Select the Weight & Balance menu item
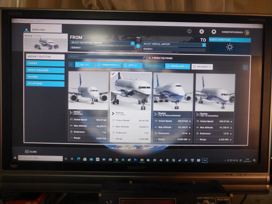Image resolution: width=272 pixels, height=204 pixels. coord(45,70)
